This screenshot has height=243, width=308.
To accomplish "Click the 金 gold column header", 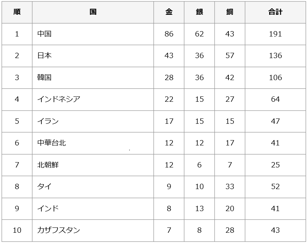I will click(169, 13).
